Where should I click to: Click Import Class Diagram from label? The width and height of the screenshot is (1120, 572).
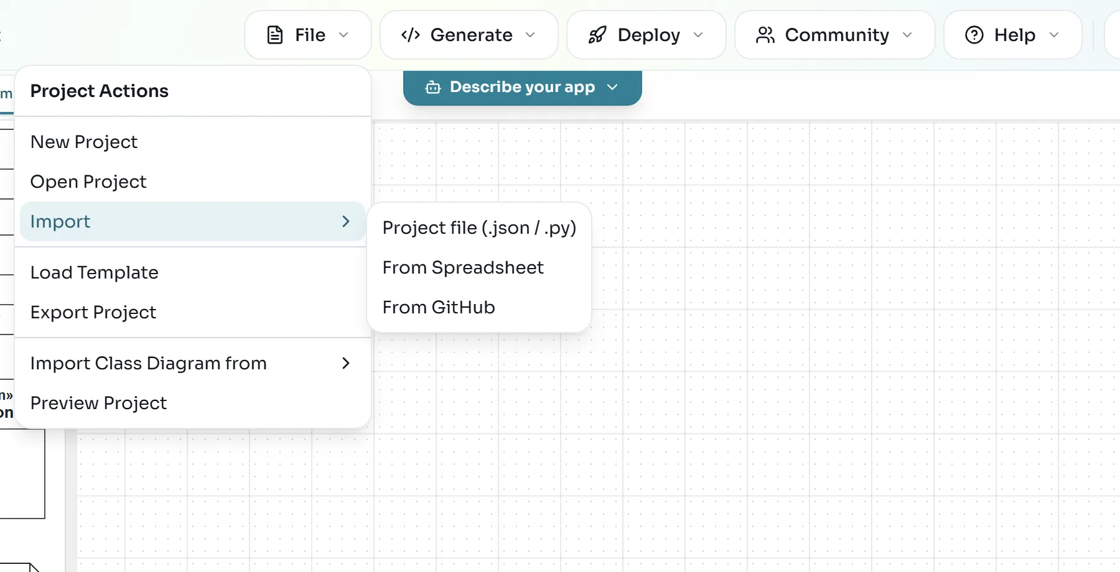pyautogui.click(x=149, y=363)
